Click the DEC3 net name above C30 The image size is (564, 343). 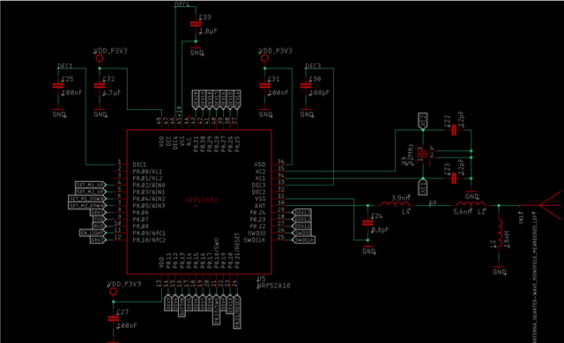[313, 66]
